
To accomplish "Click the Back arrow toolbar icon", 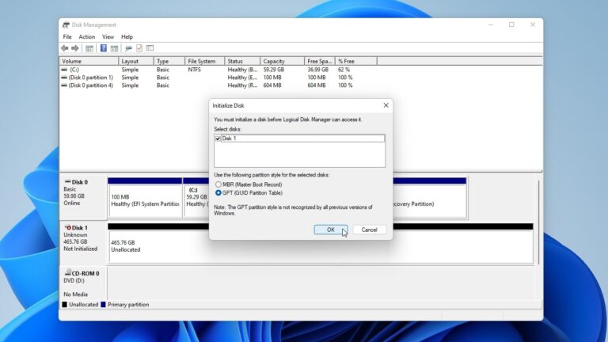I will 65,48.
